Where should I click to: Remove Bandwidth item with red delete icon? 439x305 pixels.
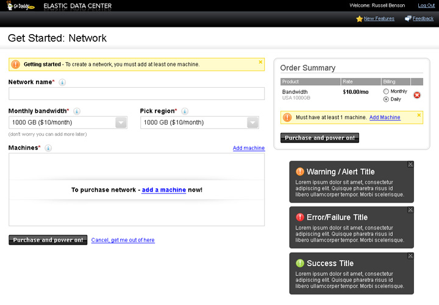coord(417,95)
